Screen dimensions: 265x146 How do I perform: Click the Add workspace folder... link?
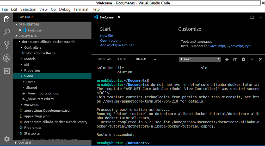118,45
